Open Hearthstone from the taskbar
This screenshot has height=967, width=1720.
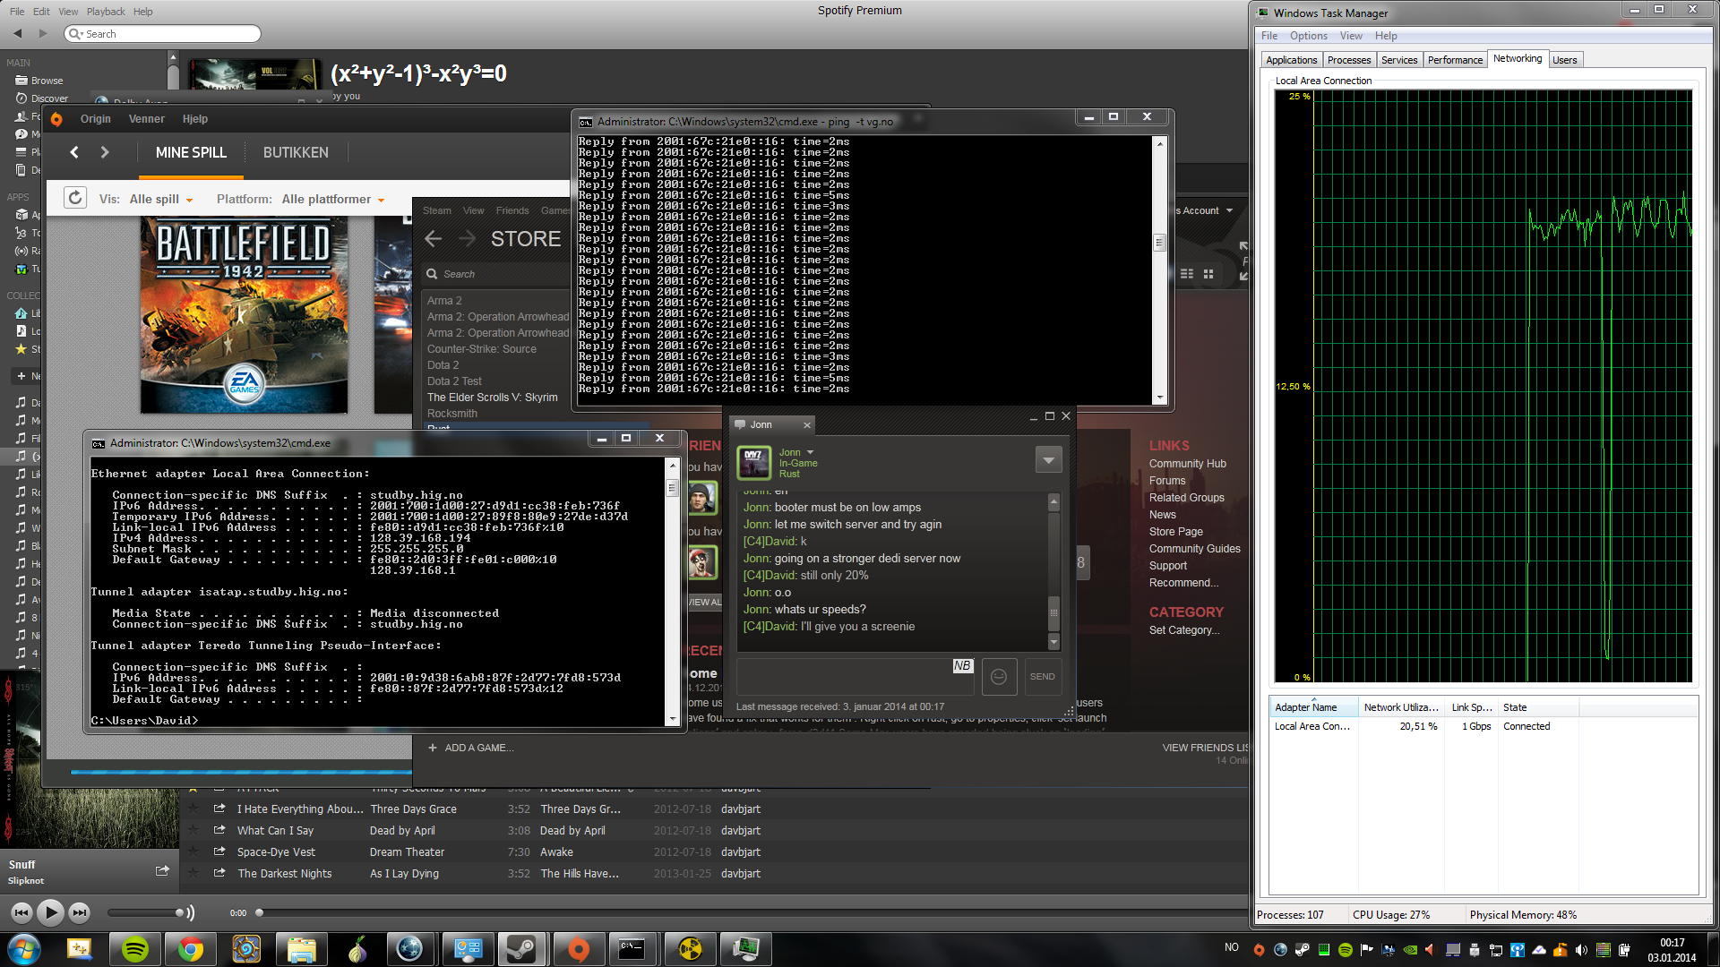pyautogui.click(x=245, y=949)
